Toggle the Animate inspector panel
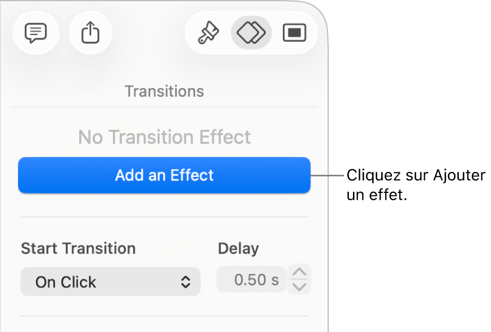The height and width of the screenshot is (332, 491). (x=251, y=32)
